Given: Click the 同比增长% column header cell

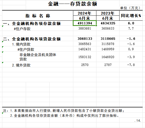Looking at the screenshot, I should pyautogui.click(x=131, y=15).
